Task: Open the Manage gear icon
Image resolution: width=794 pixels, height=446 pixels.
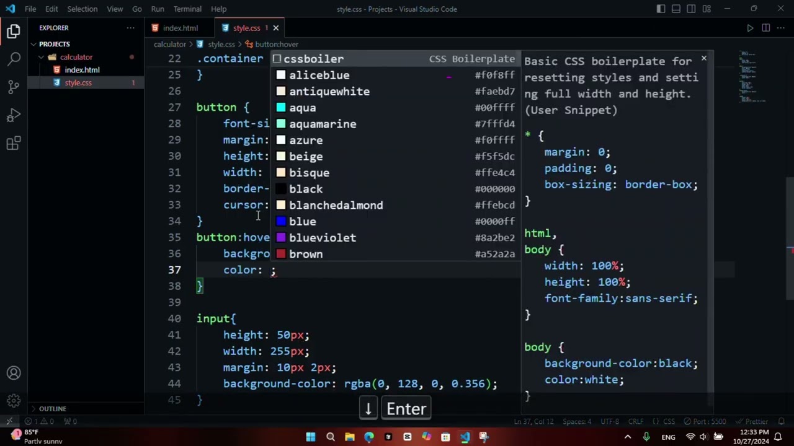Action: pos(14,401)
